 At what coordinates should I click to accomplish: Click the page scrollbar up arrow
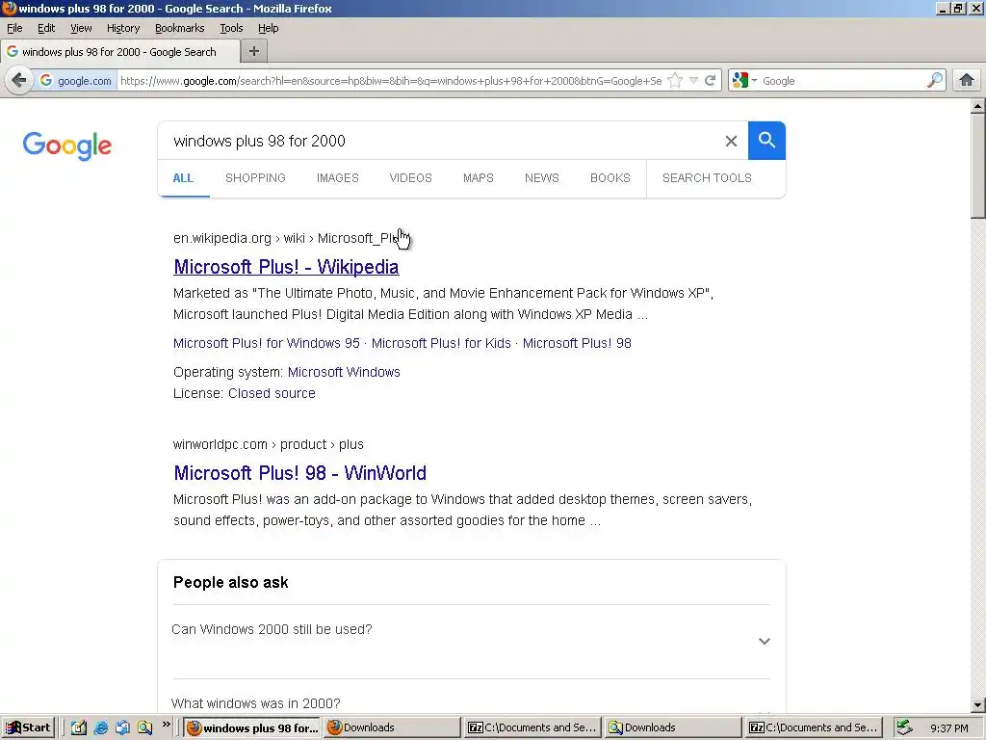click(978, 106)
